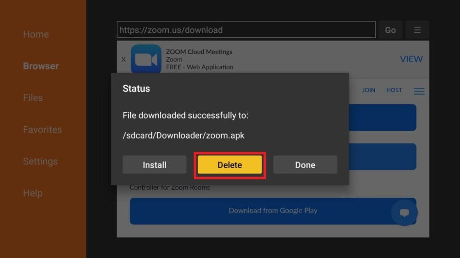Open the Home section in sidebar
This screenshot has height=258, width=460.
pyautogui.click(x=36, y=34)
